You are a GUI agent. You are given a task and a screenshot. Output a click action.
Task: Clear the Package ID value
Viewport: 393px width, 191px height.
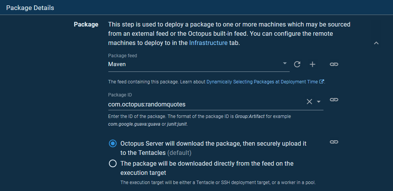[309, 101]
